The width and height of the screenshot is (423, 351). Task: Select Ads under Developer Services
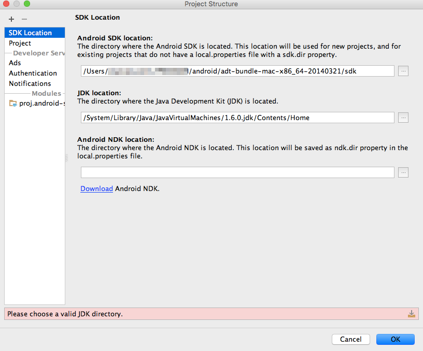pos(15,63)
